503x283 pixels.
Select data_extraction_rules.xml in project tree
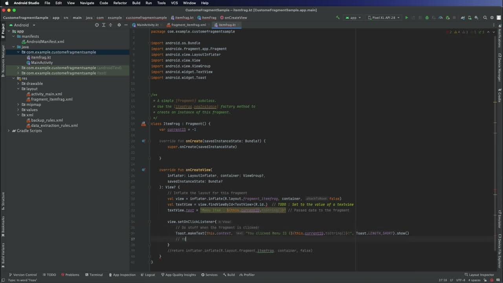click(54, 125)
